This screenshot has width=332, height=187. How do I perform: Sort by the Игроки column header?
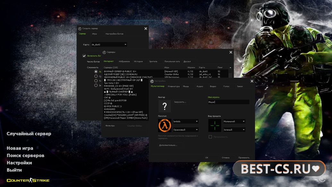coord(191,67)
